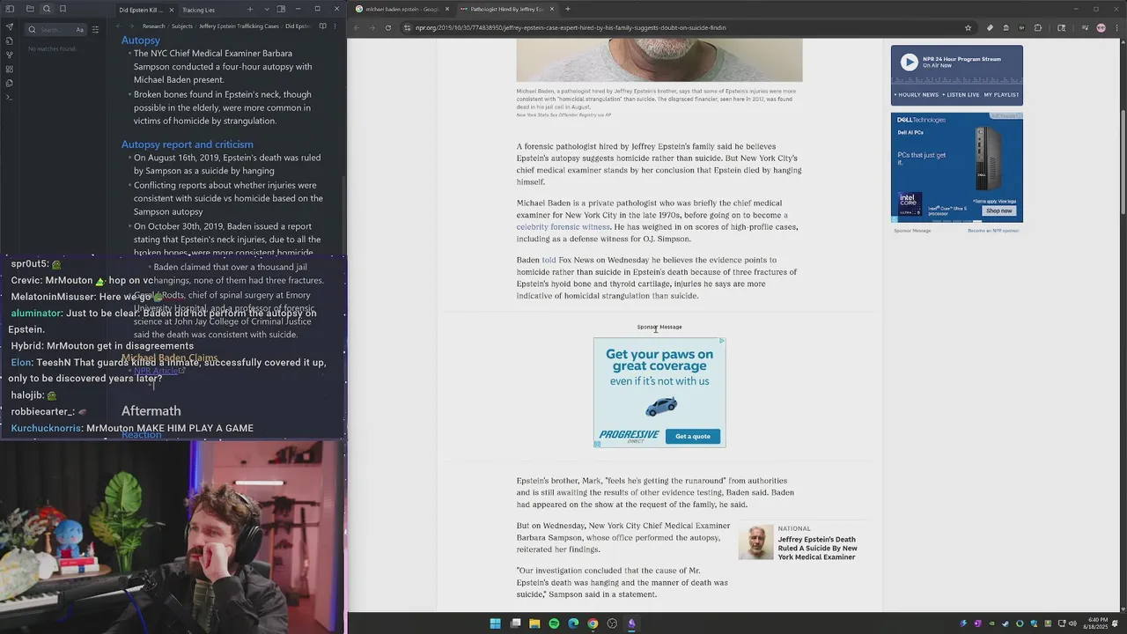Navigate forward in Obsidian note history

133,26
